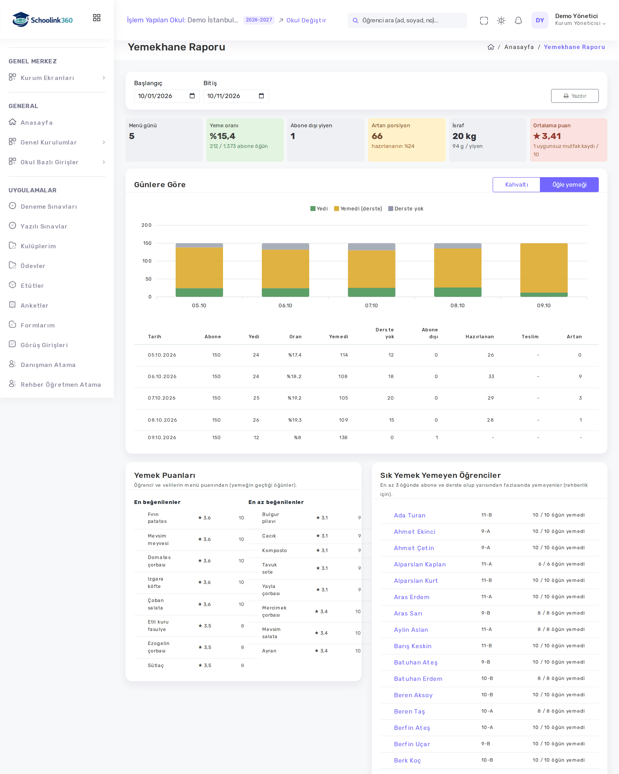
Task: Switch to Öğle yemeği tab
Action: (x=569, y=185)
